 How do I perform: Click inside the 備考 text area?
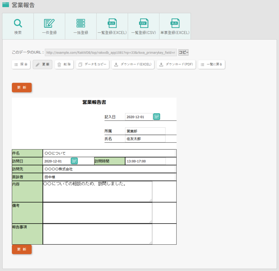[97, 213]
